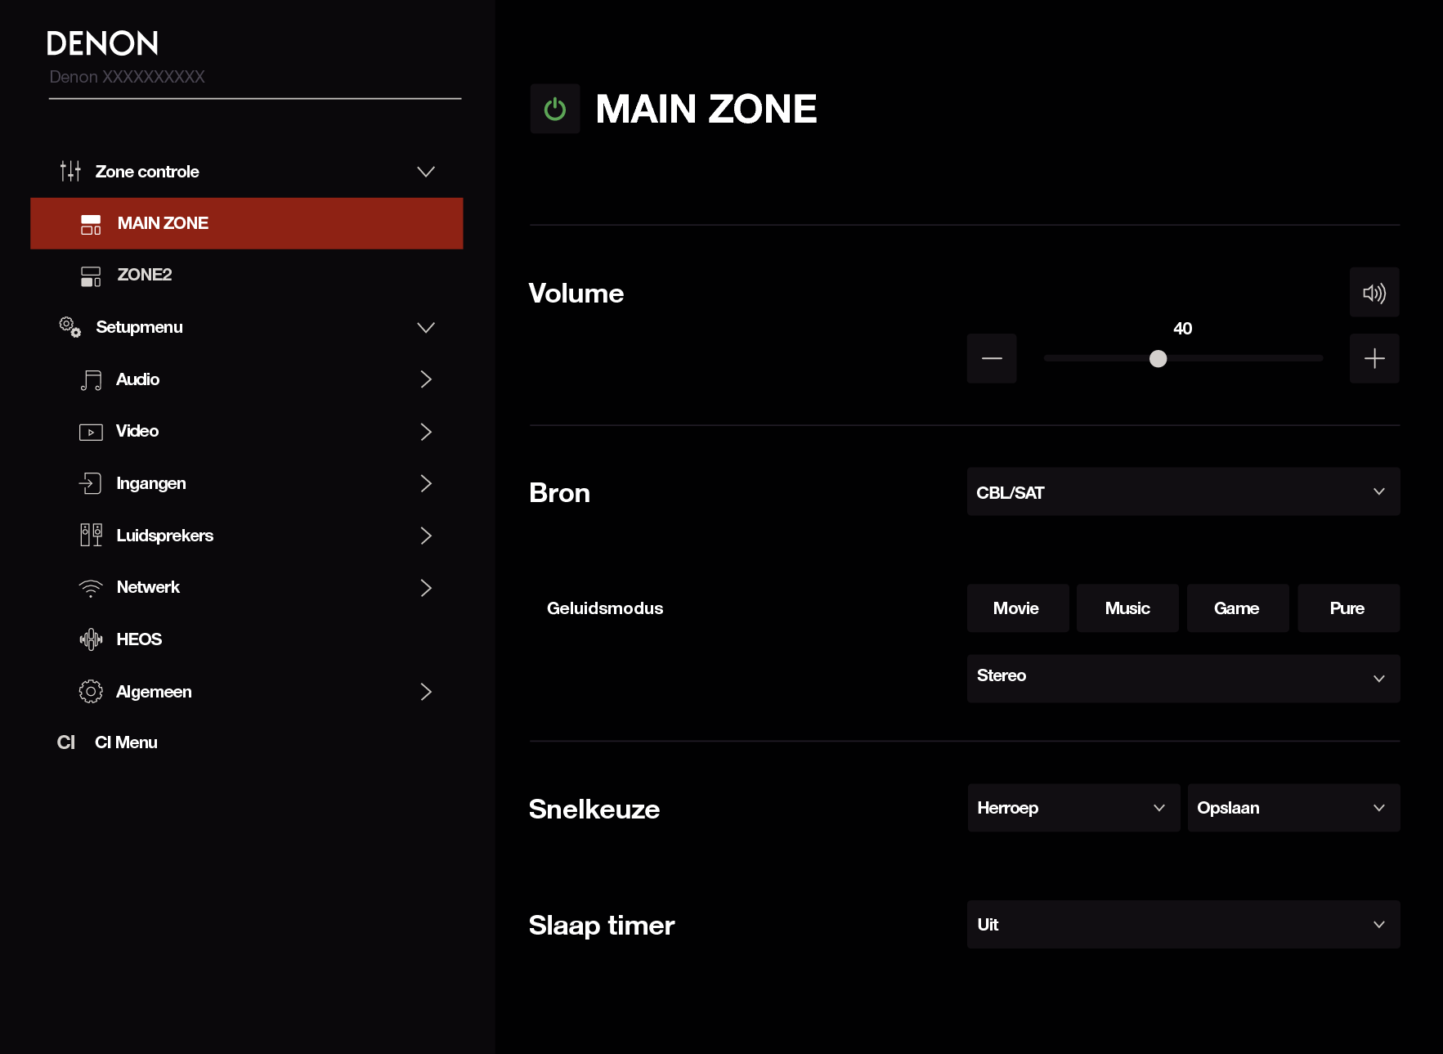Click the Netwerk wifi icon
This screenshot has width=1443, height=1054.
[91, 588]
